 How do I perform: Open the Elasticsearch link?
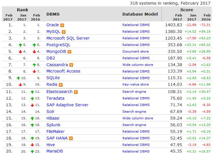click(x=59, y=92)
